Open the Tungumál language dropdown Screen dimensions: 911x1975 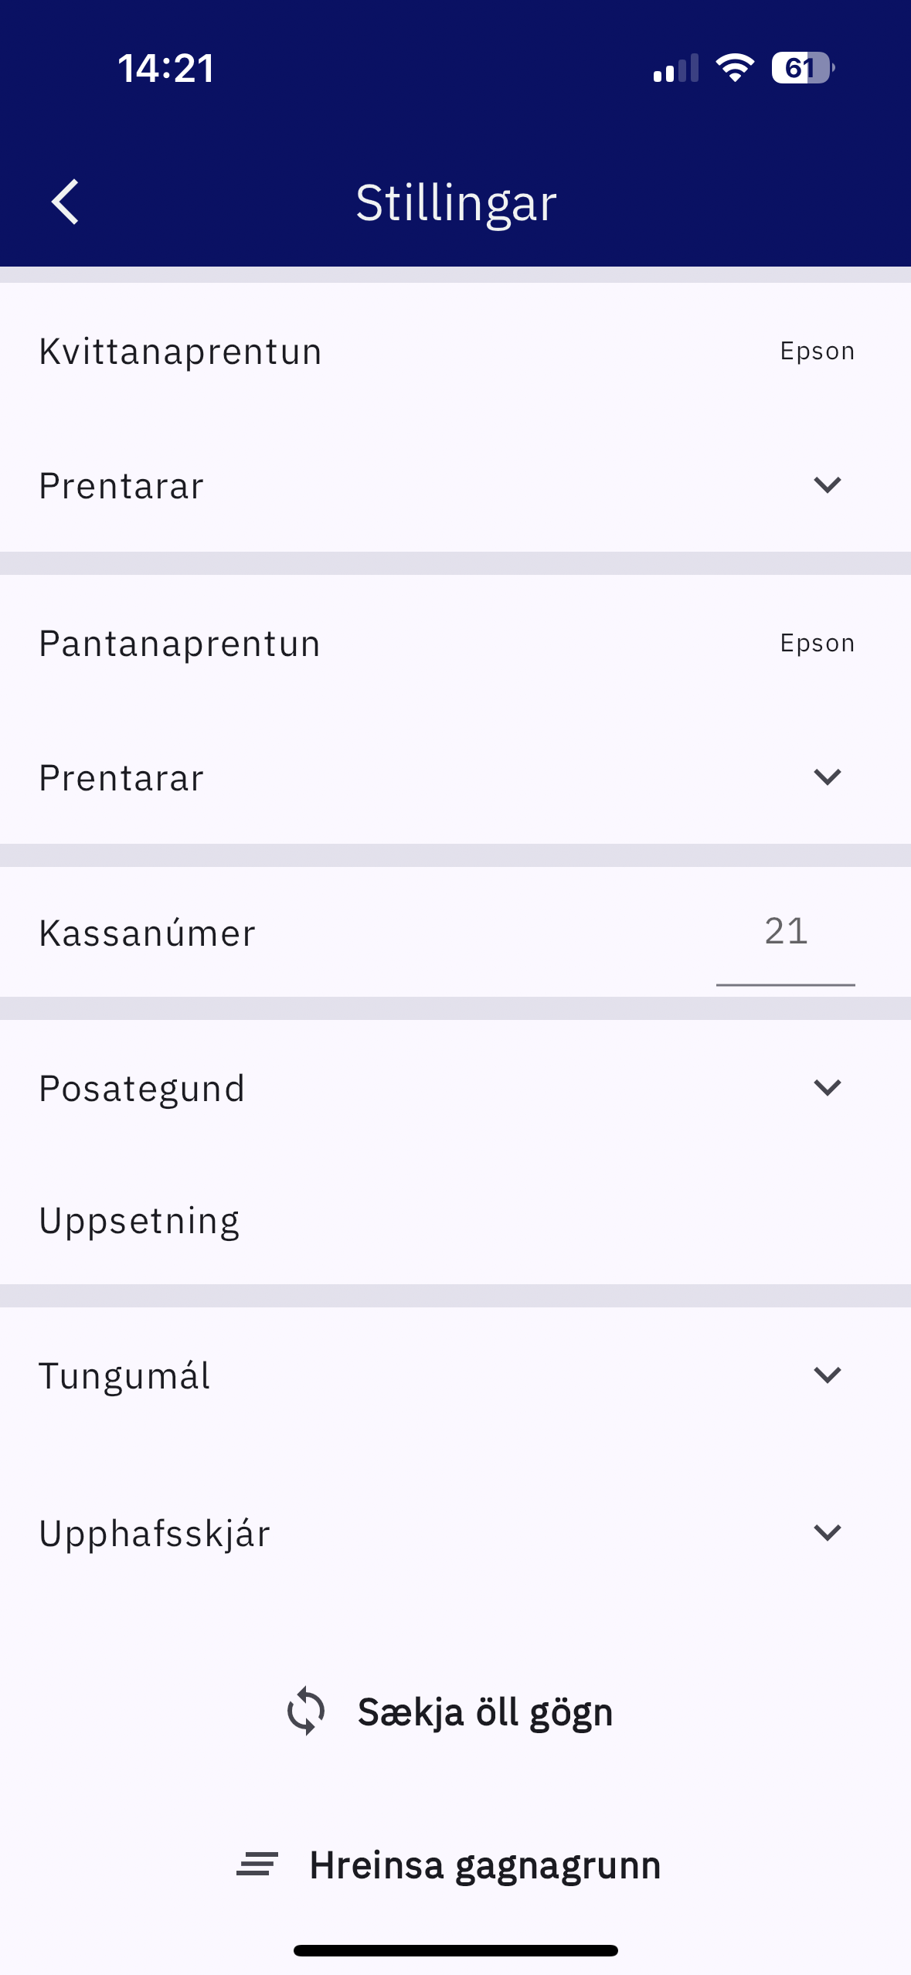[x=827, y=1375]
